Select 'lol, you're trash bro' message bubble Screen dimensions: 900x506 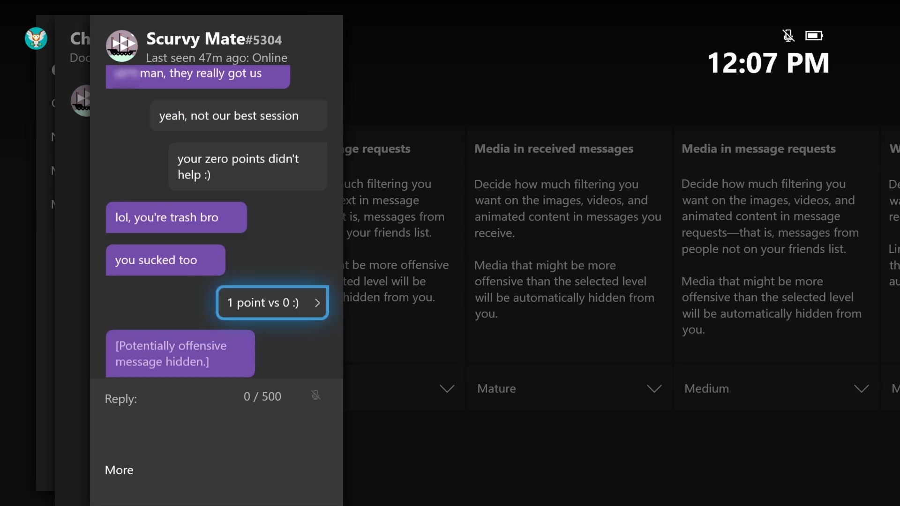point(176,217)
